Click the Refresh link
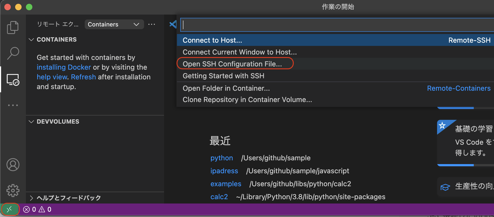This screenshot has width=494, height=217. pos(83,77)
